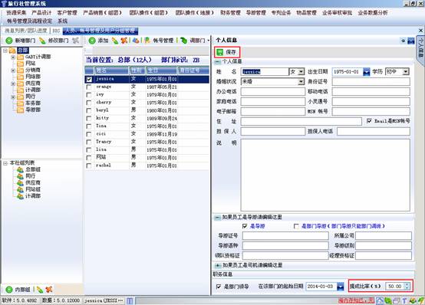Click the edit pencil icon next to 内部组
This screenshot has width=425, height=305.
coord(40,290)
